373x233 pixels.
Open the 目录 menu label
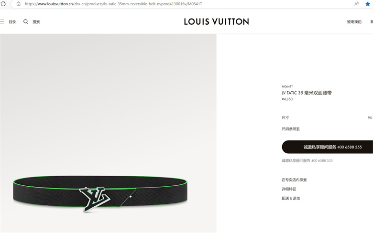tap(12, 22)
